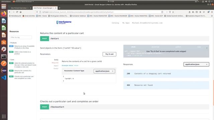Go back with the browser back arrow

pos(10,12)
